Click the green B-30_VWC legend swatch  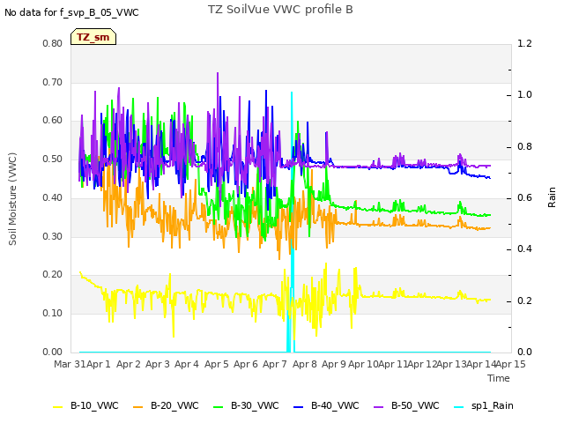tap(219, 407)
